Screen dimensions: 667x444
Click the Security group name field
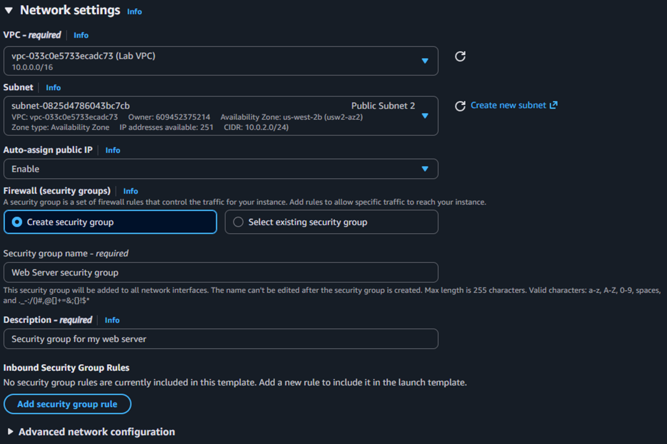point(220,272)
